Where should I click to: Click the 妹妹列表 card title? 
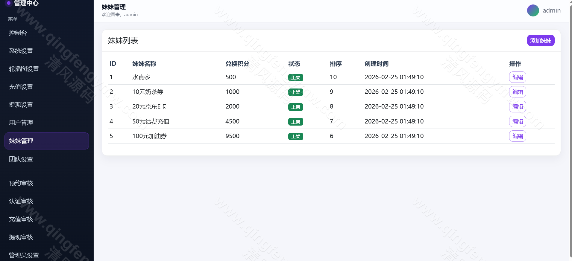click(x=123, y=40)
